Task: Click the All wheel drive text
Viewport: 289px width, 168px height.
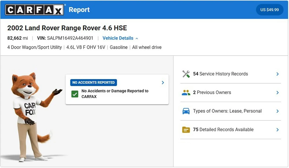Action: pos(147,47)
